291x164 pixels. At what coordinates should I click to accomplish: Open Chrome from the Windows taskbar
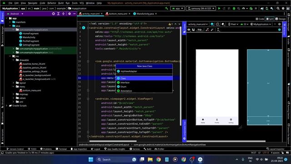coord(159,159)
